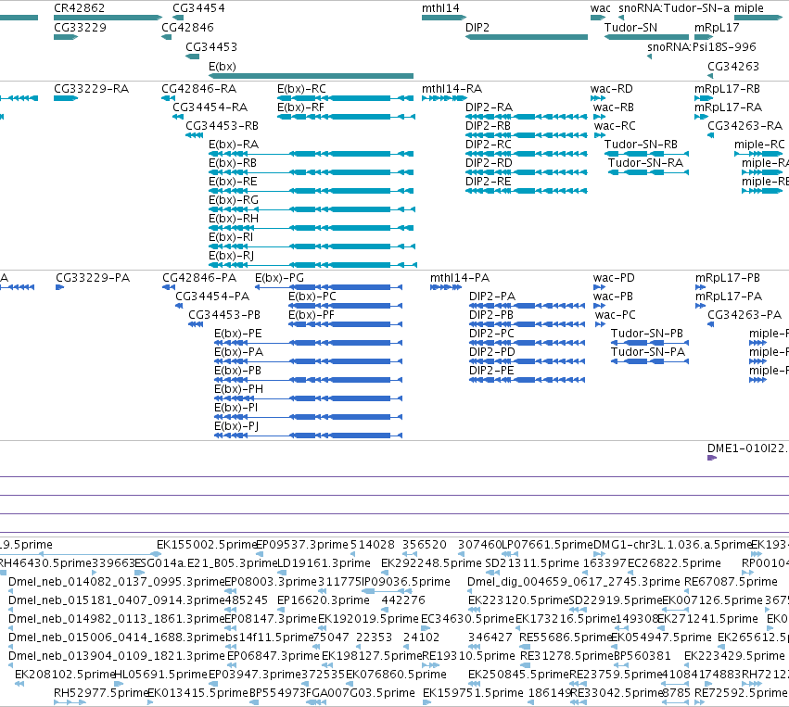Click EST EP16620.3prime label
789x707 pixels.
click(x=323, y=600)
